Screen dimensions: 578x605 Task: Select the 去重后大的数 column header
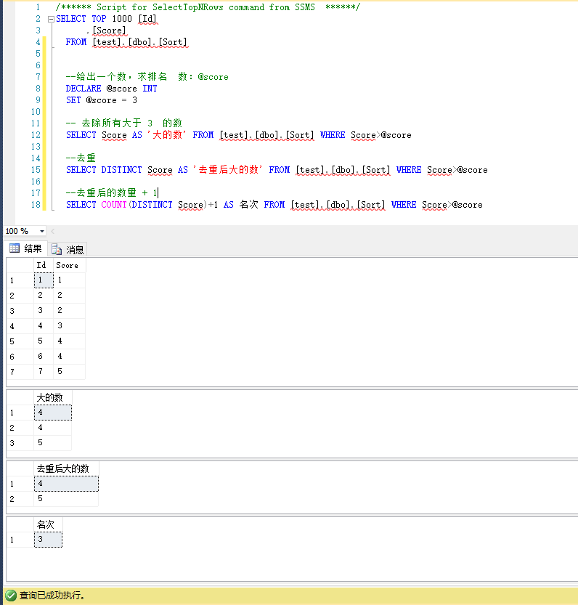(x=66, y=468)
